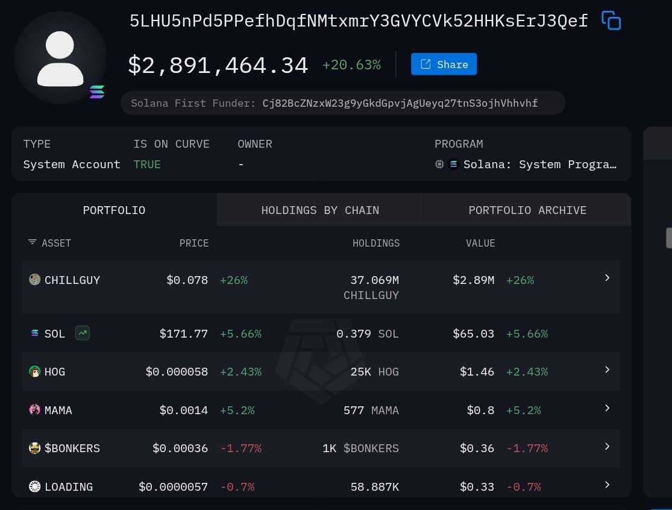Switch to the Holdings By Chain tab
This screenshot has height=510, width=672.
(x=320, y=210)
